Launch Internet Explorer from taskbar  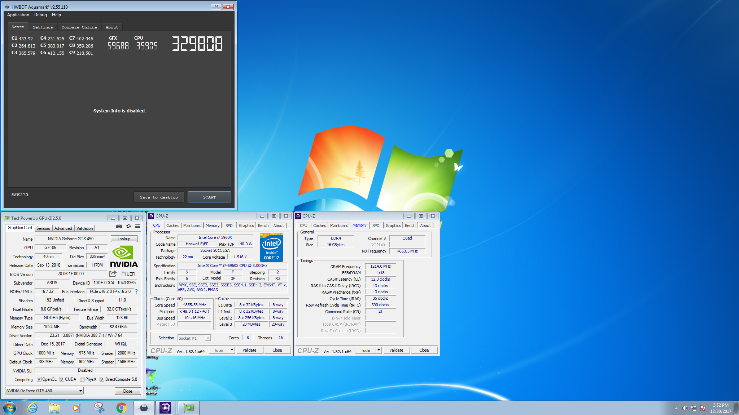[32, 408]
